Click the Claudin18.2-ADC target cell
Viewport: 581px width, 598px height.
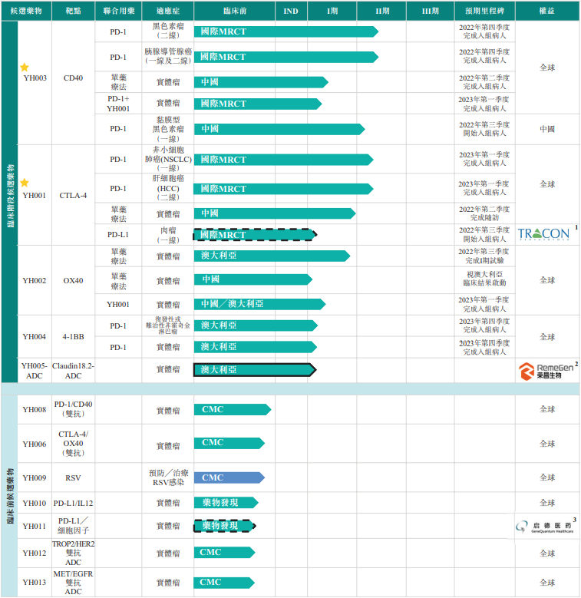[x=74, y=371]
